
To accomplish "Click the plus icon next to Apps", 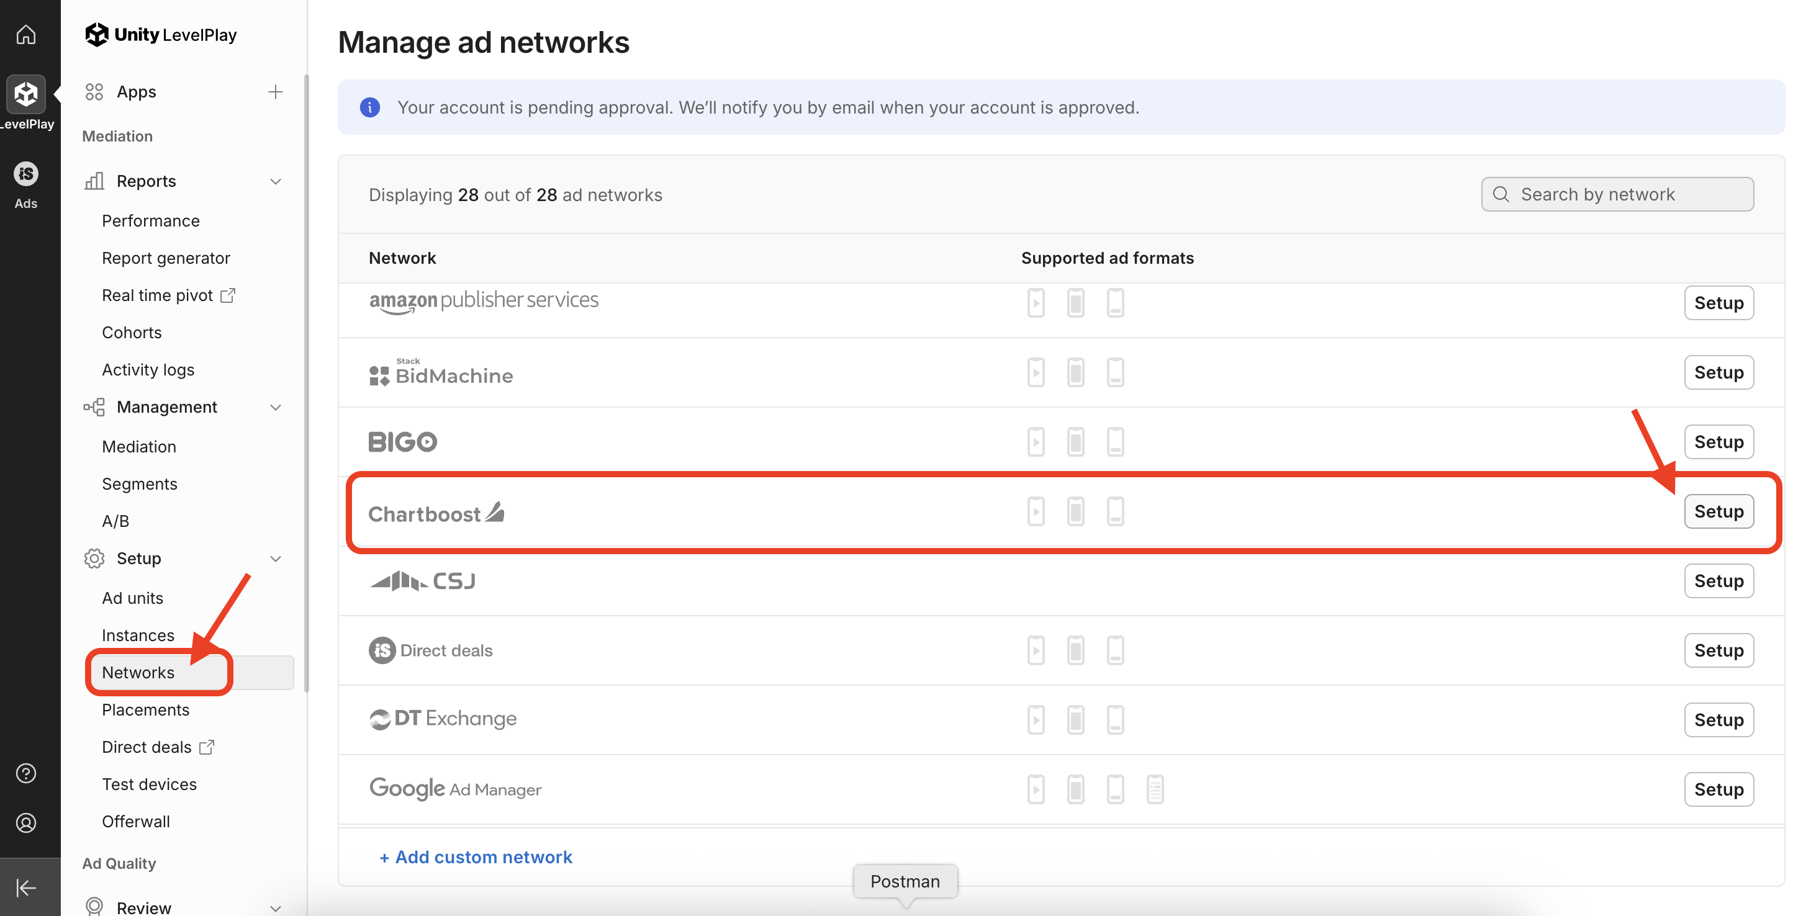I will click(x=276, y=92).
